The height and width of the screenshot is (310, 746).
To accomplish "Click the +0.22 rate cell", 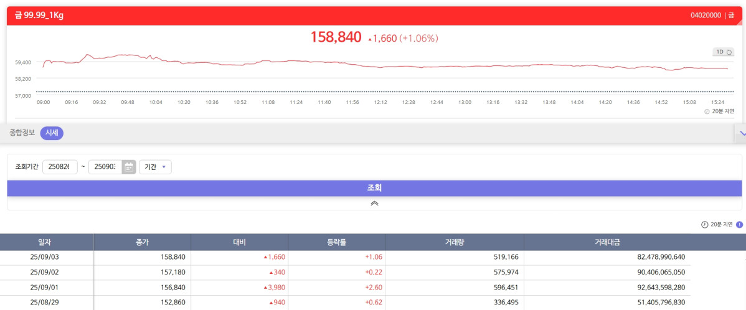I will tap(374, 273).
